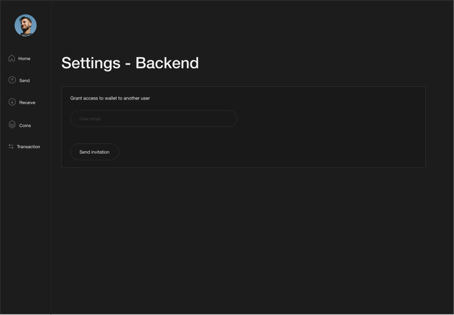
Task: Open Receive via its down-arrow icon
Action: 12,101
